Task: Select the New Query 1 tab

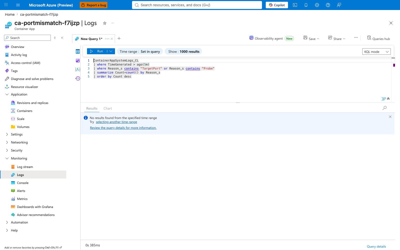Action: (91, 39)
